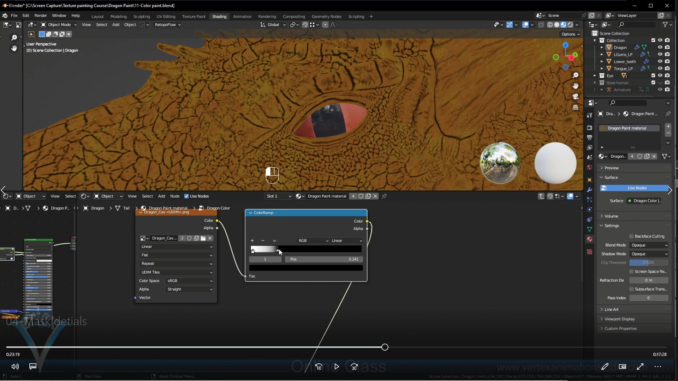Toggle Use Nodes checkbox in node editor
The width and height of the screenshot is (678, 381).
[186, 196]
